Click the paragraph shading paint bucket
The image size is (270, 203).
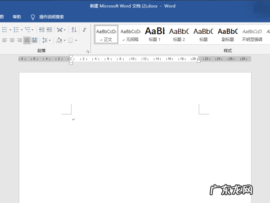click(x=59, y=40)
